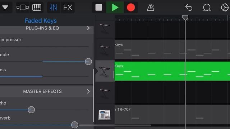230x129 pixels.
Task: Switch to Tracks view icon
Action: click(x=22, y=7)
